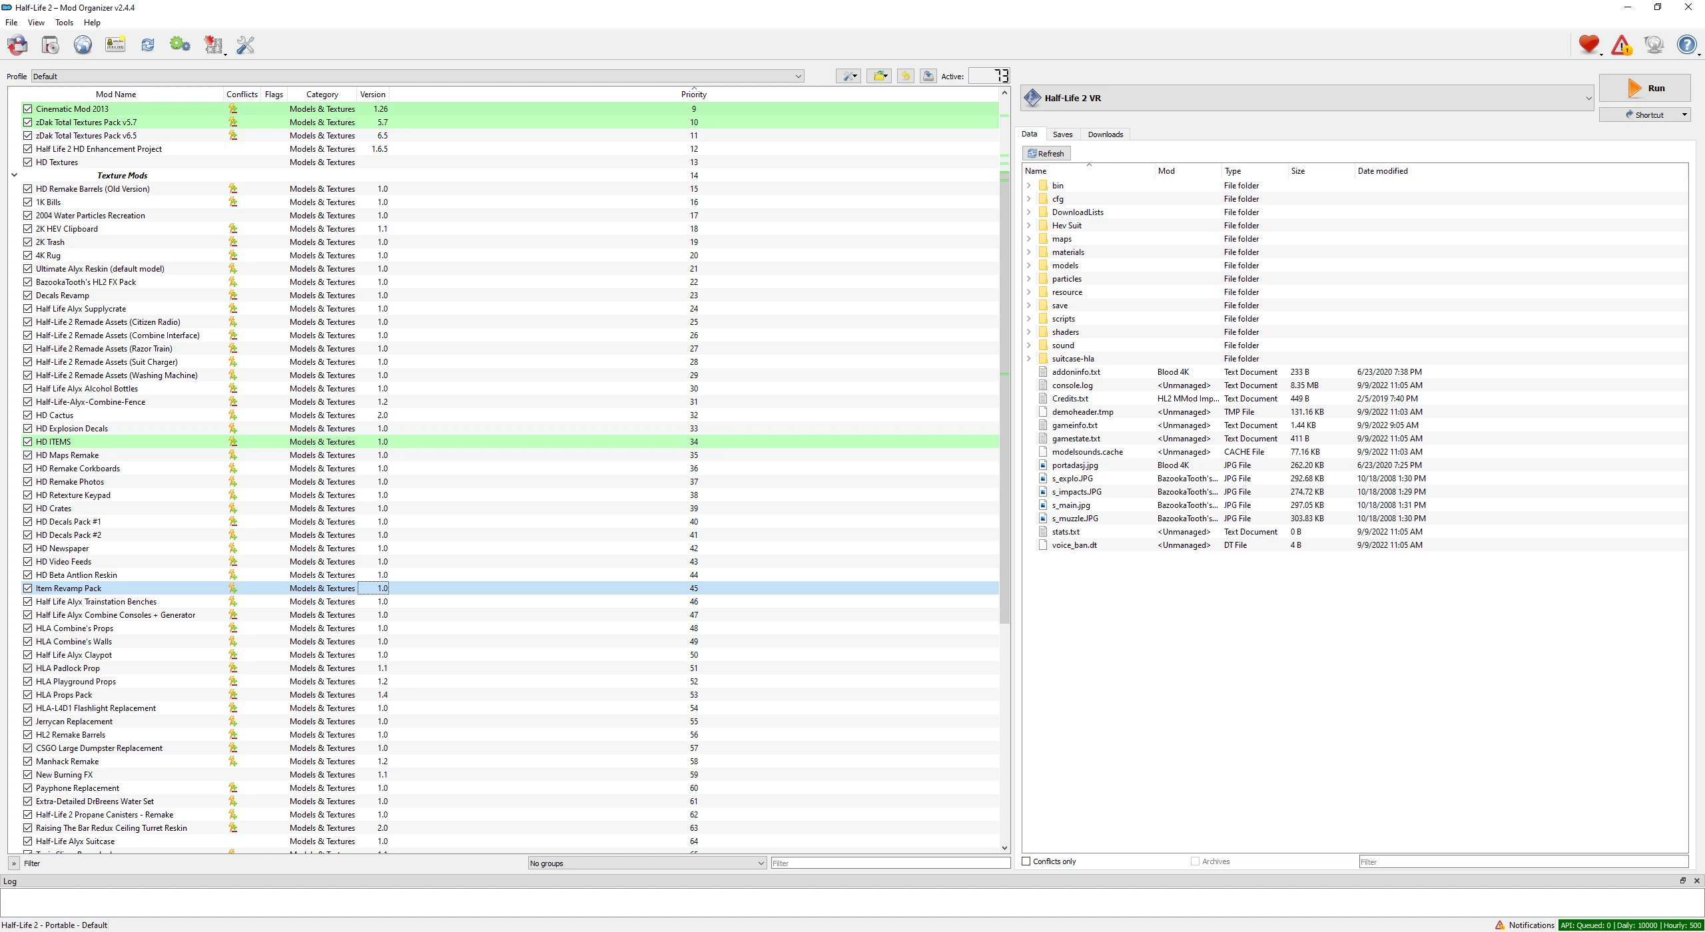Click the Refresh button in Data tab

(1046, 154)
